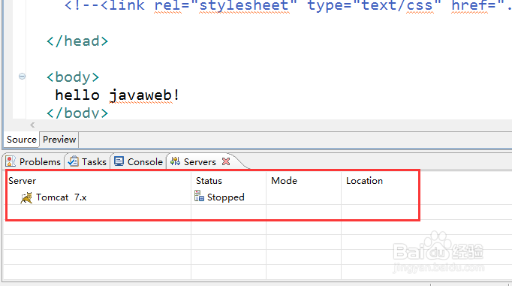Click the opening body tag text
Image resolution: width=512 pixels, height=286 pixels.
coord(73,77)
